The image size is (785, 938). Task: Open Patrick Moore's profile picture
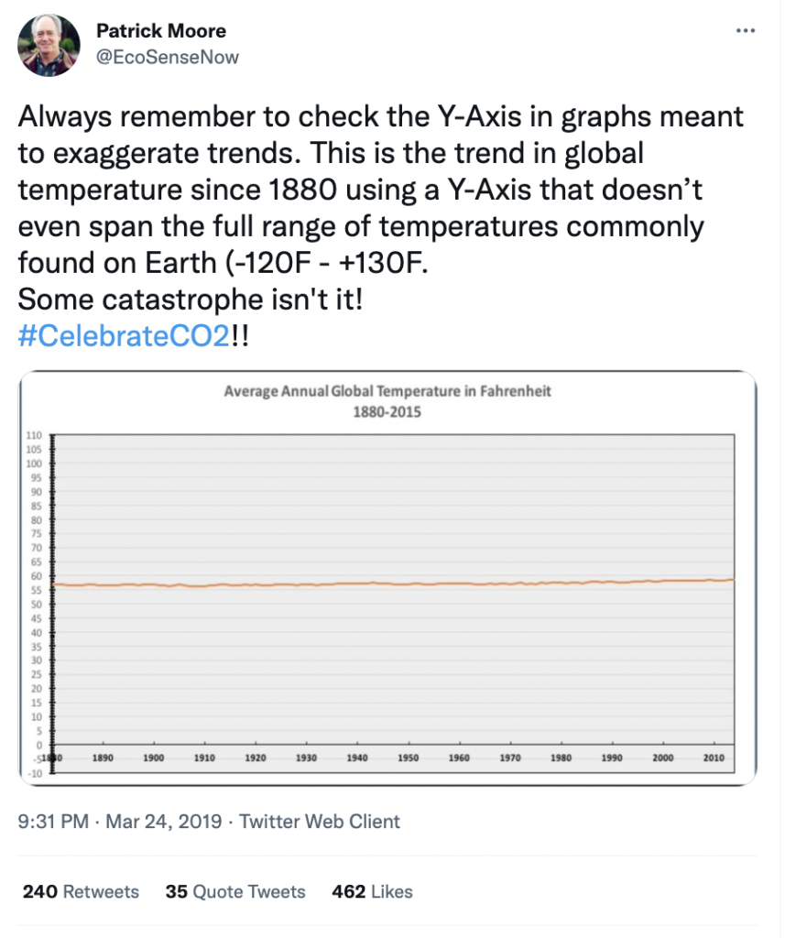click(x=48, y=44)
